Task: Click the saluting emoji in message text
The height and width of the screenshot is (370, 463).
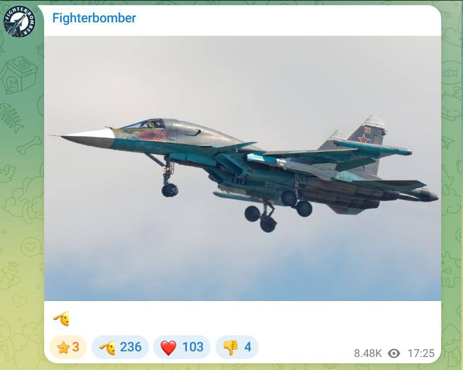Action: [61, 319]
